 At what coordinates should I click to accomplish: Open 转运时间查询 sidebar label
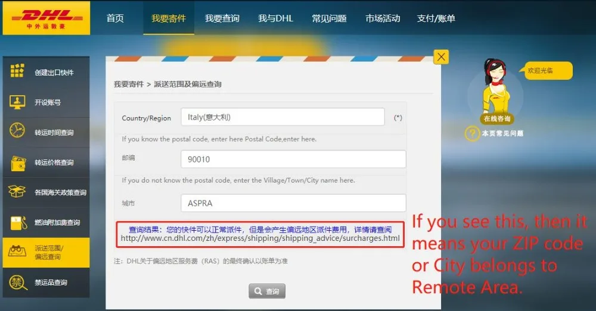[x=54, y=133]
